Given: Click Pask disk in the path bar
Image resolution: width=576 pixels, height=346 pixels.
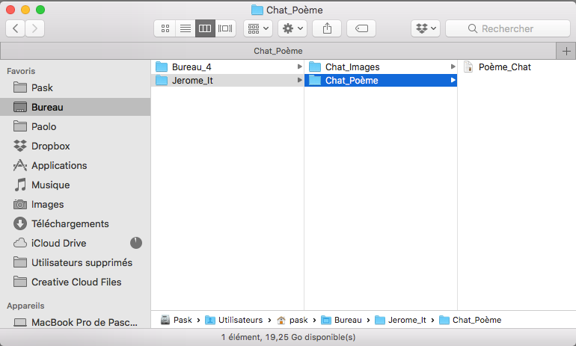Looking at the screenshot, I should (177, 320).
